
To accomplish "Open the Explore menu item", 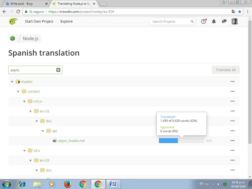I will click(66, 21).
